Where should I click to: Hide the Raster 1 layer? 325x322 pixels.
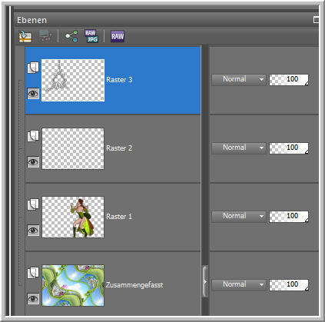click(x=33, y=230)
